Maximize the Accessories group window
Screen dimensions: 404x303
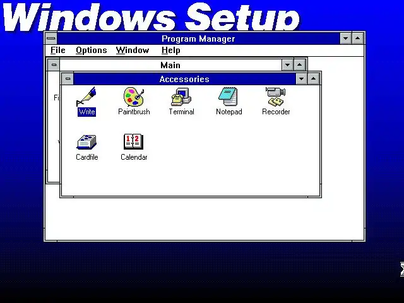(313, 79)
